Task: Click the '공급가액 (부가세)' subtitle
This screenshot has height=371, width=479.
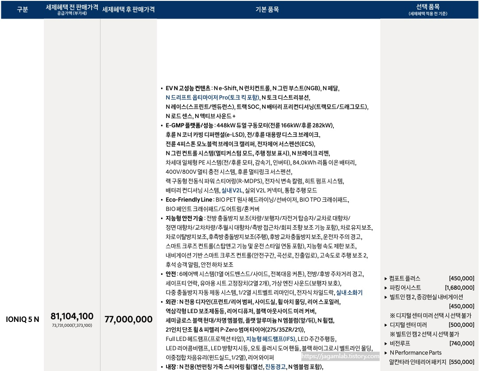Action: click(x=72, y=13)
